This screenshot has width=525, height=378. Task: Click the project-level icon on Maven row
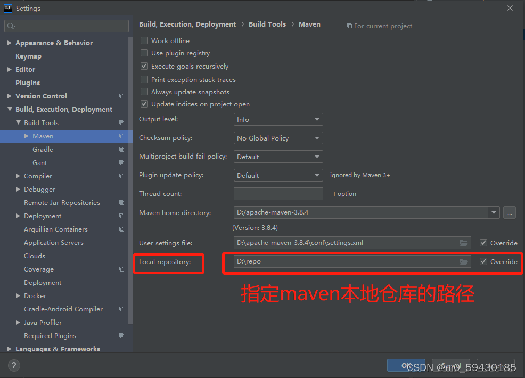coord(121,136)
